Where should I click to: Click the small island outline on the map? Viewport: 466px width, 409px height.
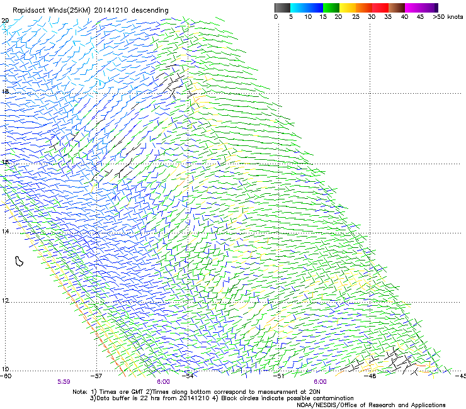(19, 261)
